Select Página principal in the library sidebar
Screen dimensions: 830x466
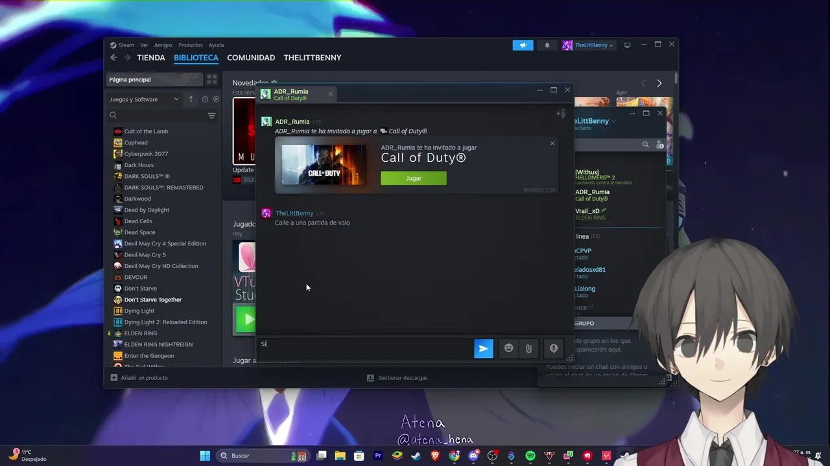point(155,80)
